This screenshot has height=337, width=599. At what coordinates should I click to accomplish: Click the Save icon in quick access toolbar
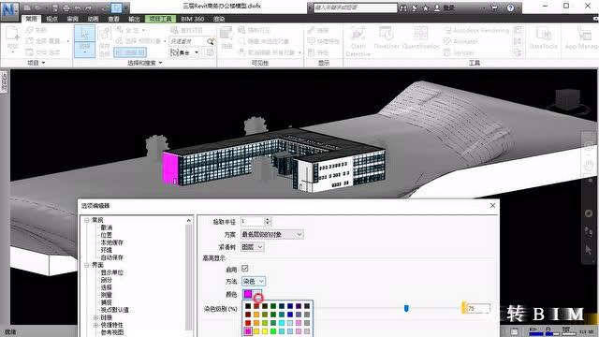click(x=54, y=7)
